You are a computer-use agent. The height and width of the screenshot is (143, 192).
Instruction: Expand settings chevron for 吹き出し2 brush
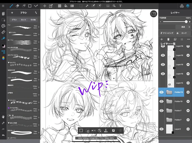(39, 132)
